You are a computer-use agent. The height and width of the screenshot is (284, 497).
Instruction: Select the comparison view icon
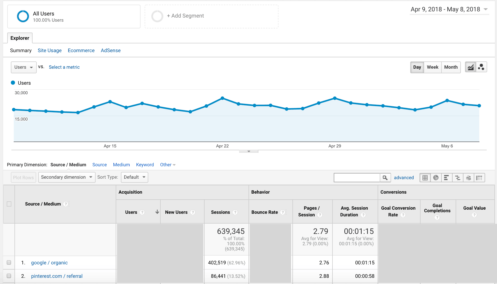[457, 178]
